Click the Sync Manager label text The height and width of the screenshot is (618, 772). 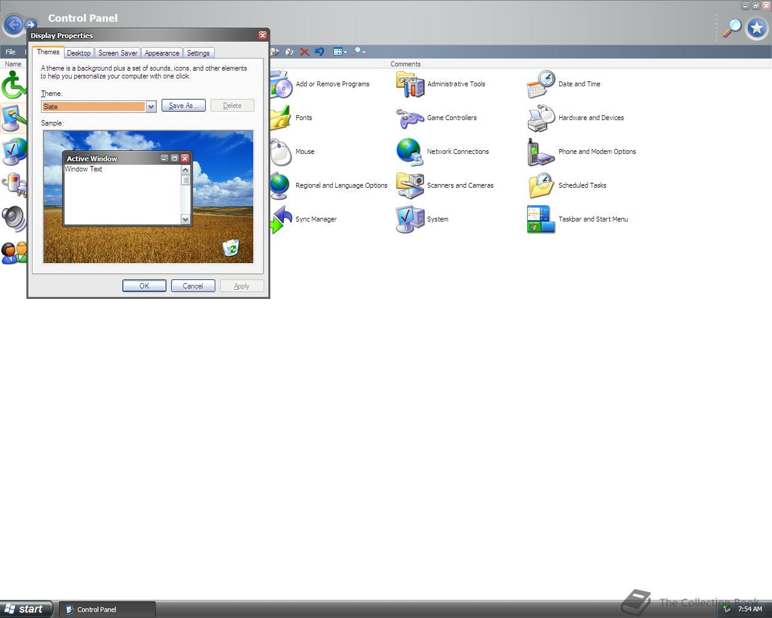316,219
